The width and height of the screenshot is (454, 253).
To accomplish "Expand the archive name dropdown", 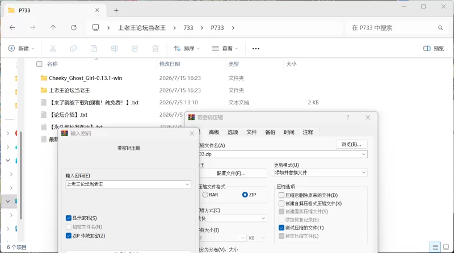I will [x=364, y=154].
